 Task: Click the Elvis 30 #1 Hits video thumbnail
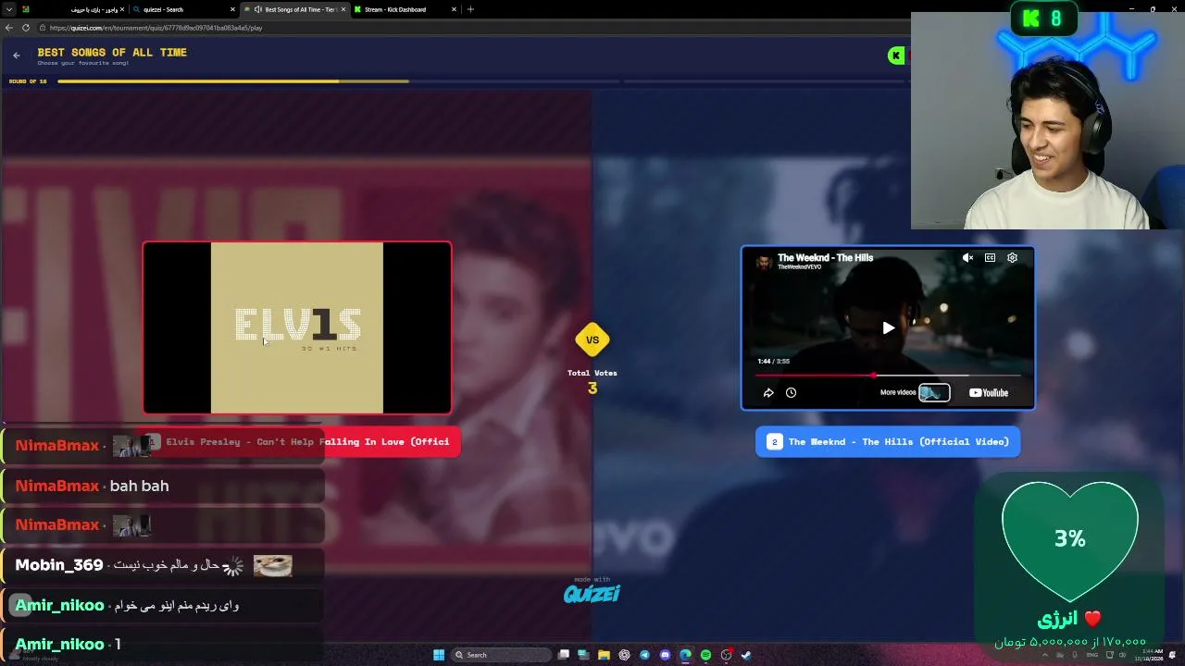(x=297, y=327)
